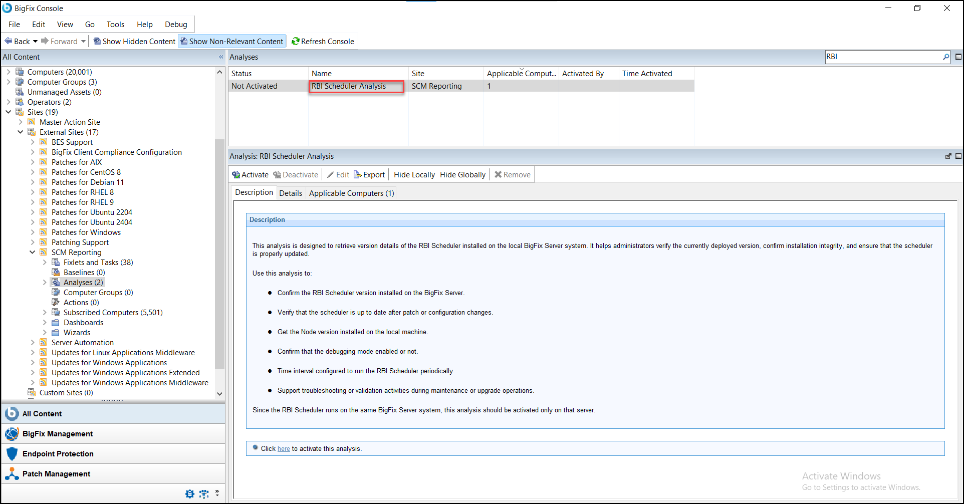The image size is (964, 504).
Task: Collapse the Sites (19) node
Action: click(x=9, y=112)
